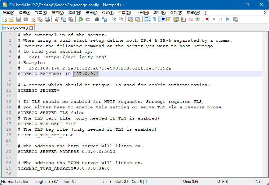The height and width of the screenshot is (185, 269).
Task: Click Save recorded macro icon
Action: point(236,19)
